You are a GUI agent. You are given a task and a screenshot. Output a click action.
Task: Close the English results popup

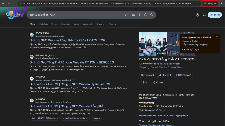(217, 37)
